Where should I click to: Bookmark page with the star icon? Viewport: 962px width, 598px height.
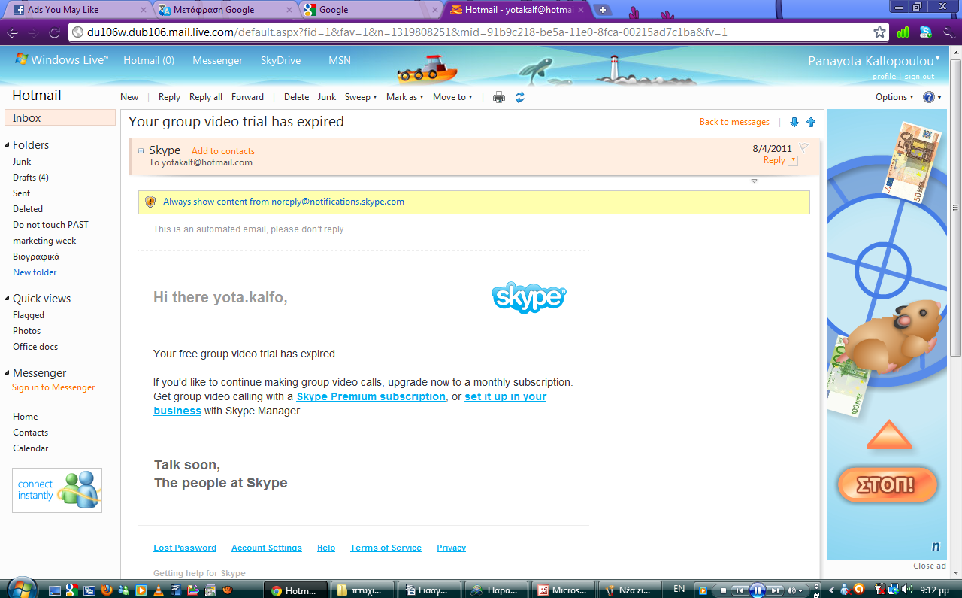click(879, 32)
